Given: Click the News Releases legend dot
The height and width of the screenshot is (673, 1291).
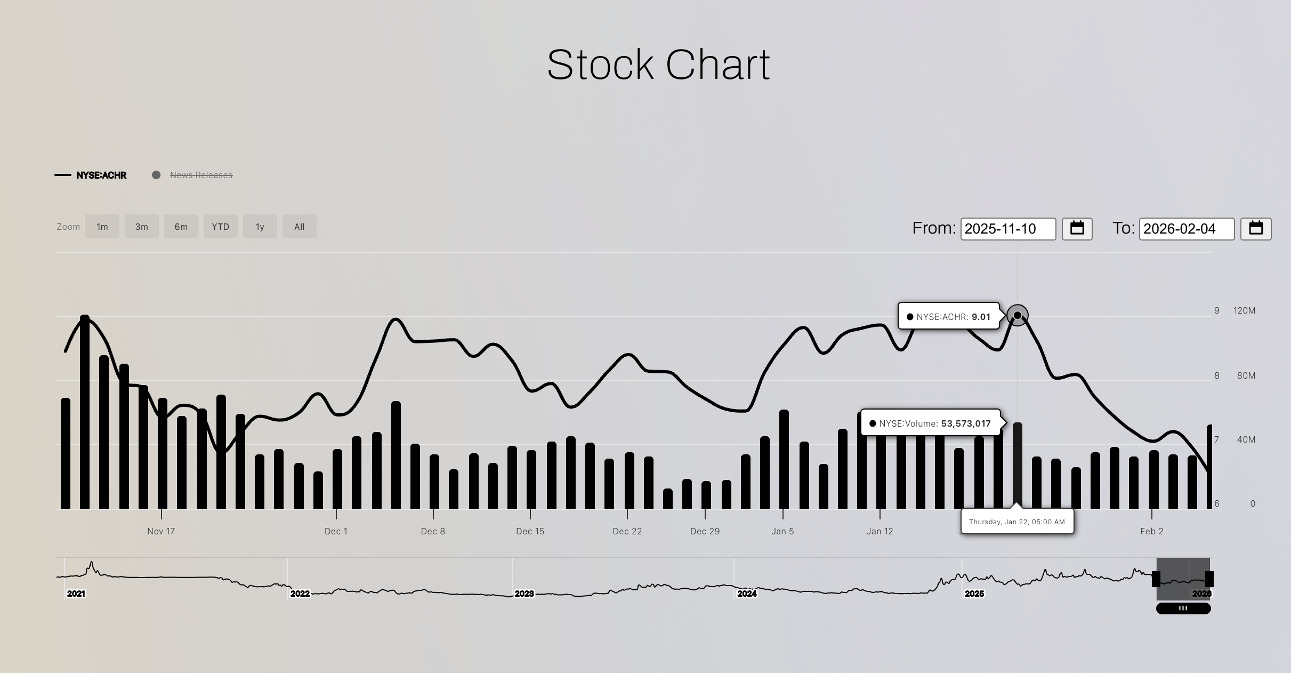Looking at the screenshot, I should point(156,175).
